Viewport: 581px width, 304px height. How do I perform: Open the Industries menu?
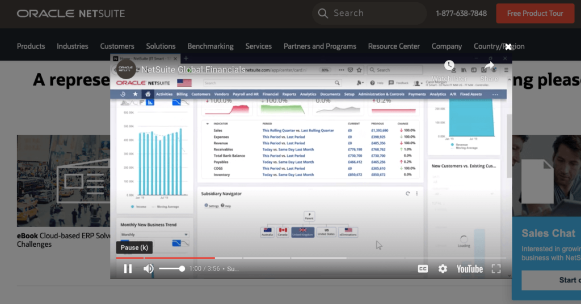point(73,46)
